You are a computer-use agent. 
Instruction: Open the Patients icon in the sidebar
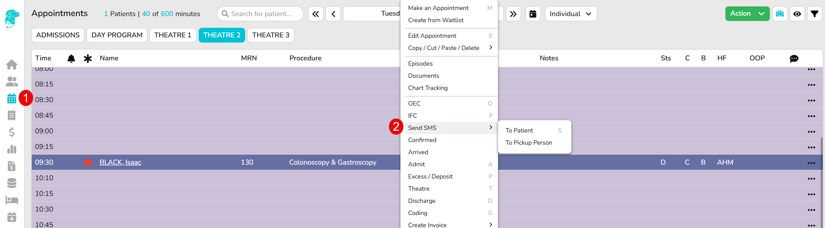click(12, 82)
